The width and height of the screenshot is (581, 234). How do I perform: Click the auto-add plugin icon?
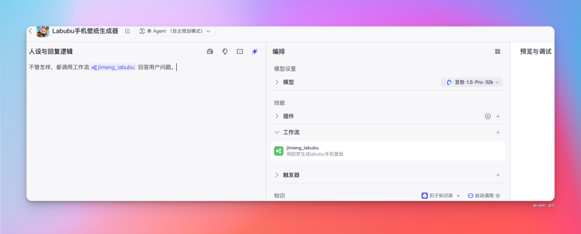488,116
